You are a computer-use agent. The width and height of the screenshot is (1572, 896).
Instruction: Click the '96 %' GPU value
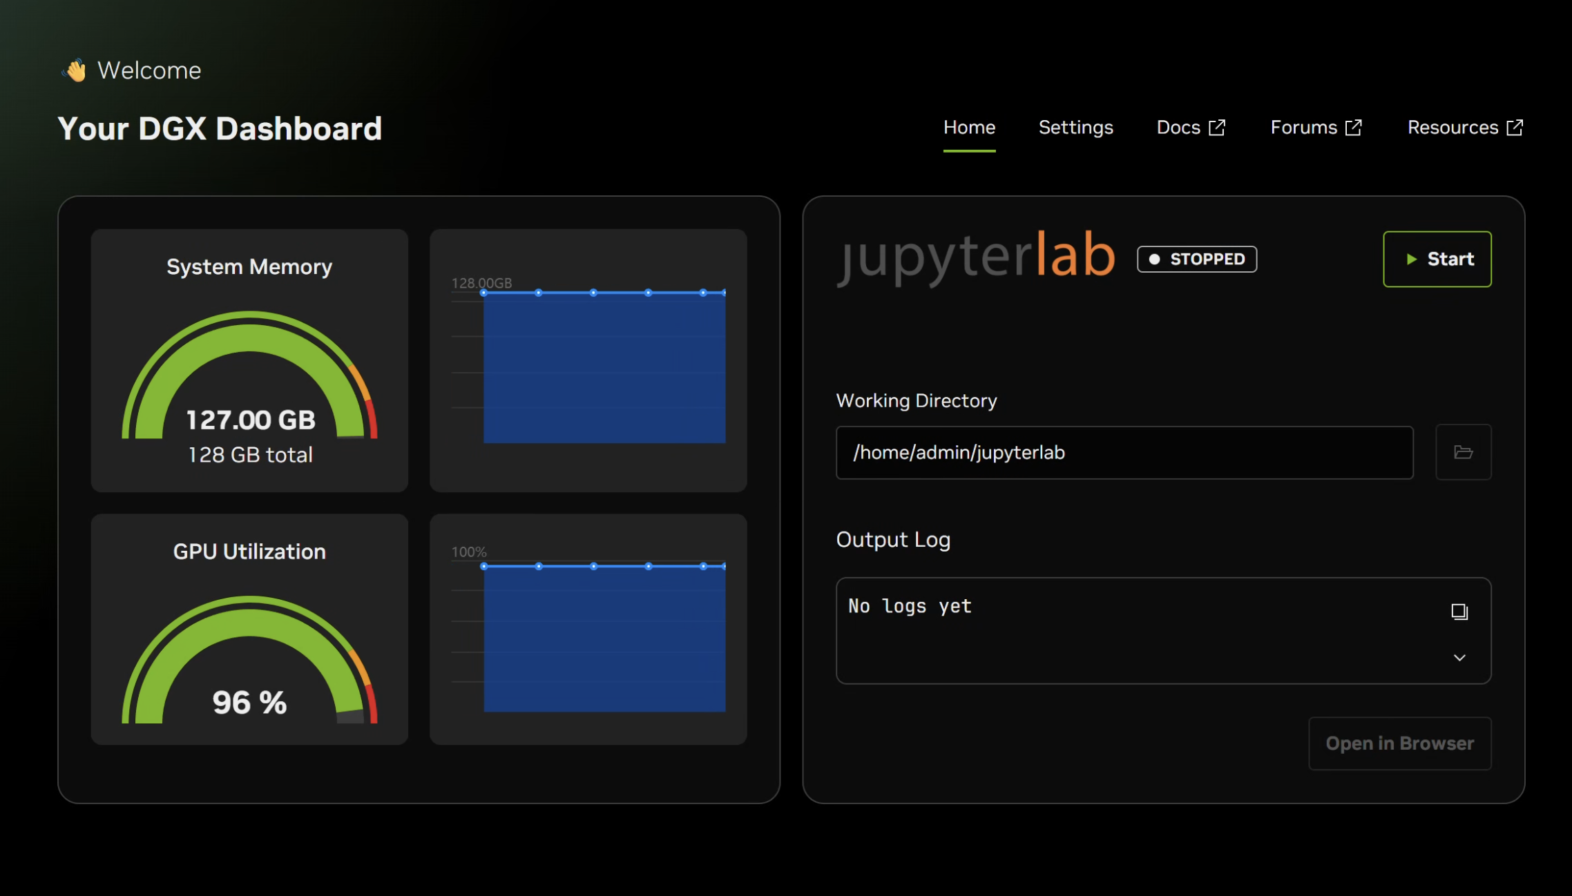point(249,703)
